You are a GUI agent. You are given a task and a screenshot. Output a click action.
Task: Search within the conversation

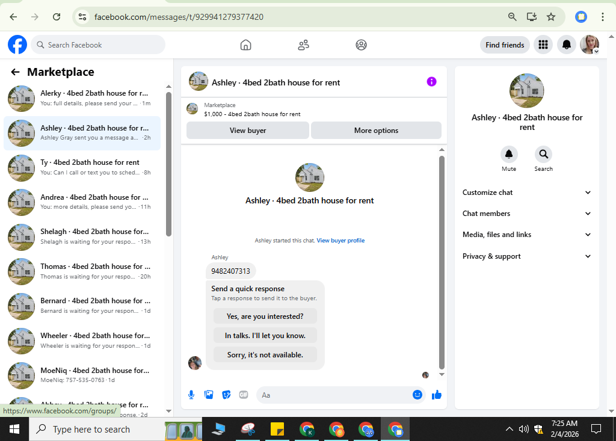pos(543,154)
